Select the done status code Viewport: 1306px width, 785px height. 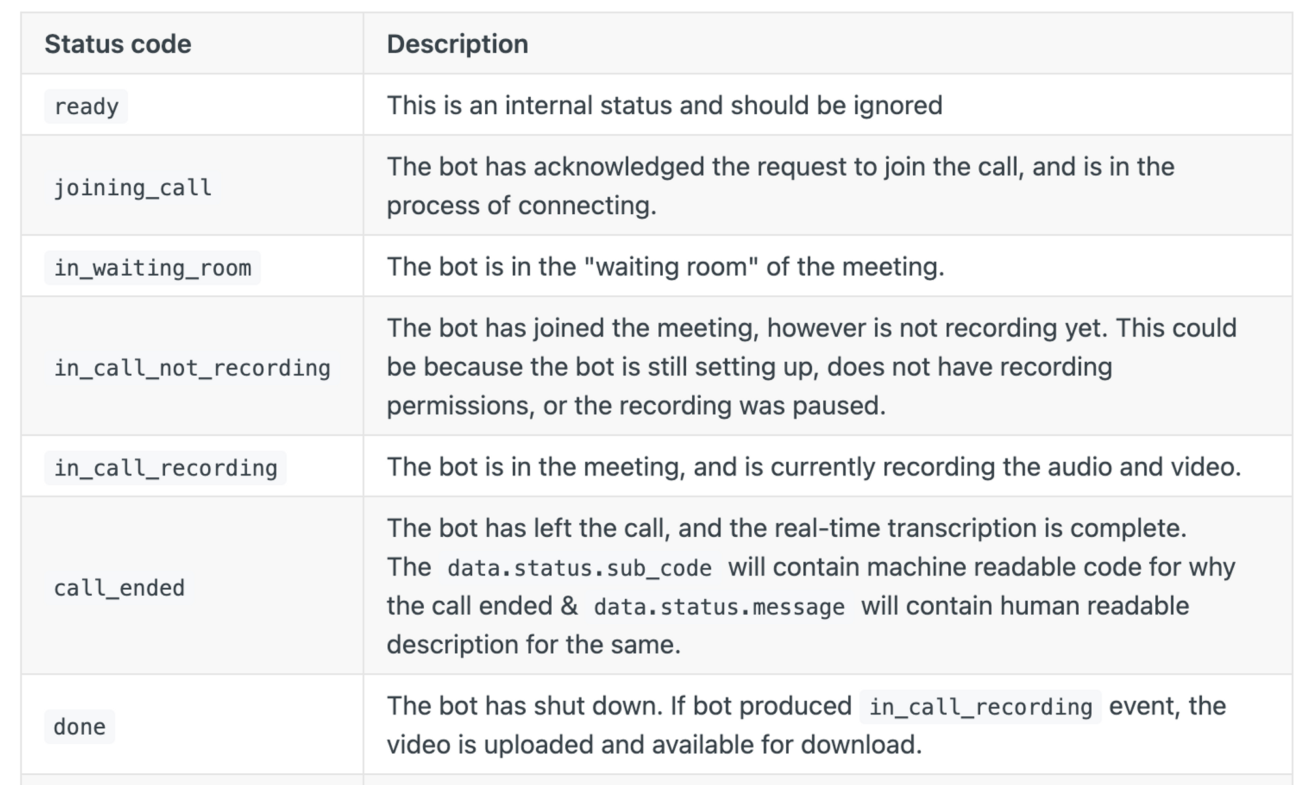point(80,727)
